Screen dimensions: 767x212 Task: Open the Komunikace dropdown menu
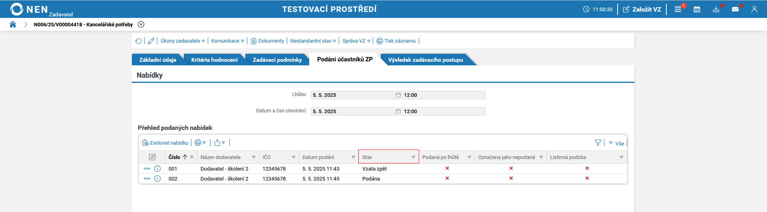click(228, 41)
